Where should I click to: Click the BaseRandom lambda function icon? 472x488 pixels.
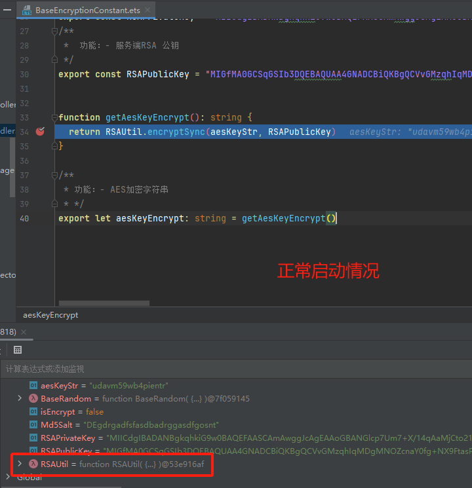[x=33, y=398]
